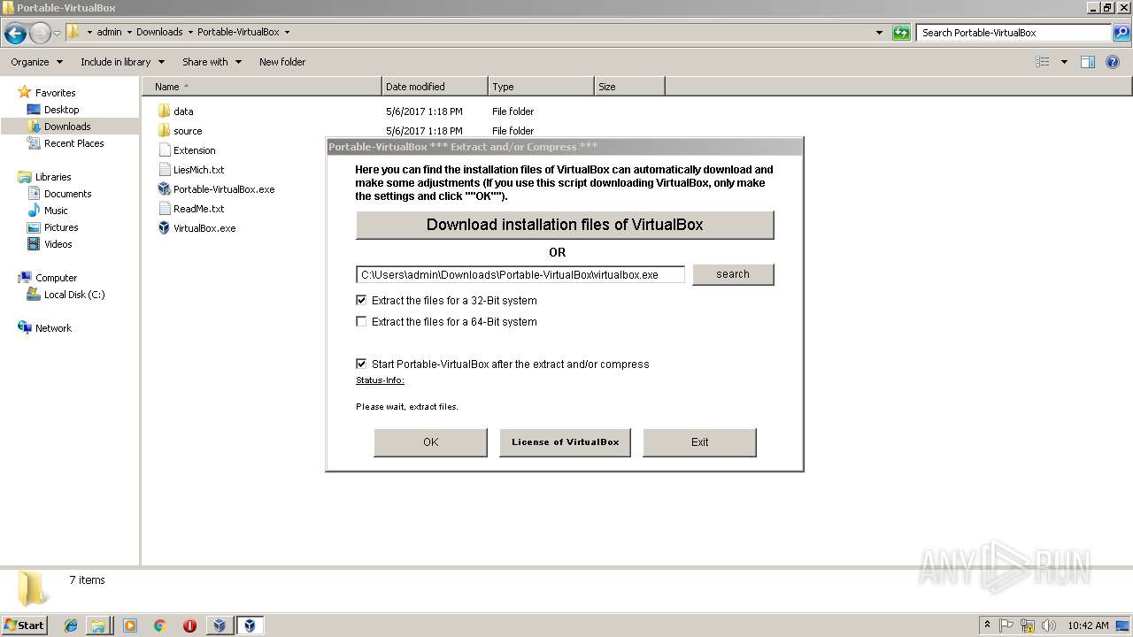Image resolution: width=1133 pixels, height=637 pixels.
Task: Open Local Disk (C:)
Action: tap(74, 295)
